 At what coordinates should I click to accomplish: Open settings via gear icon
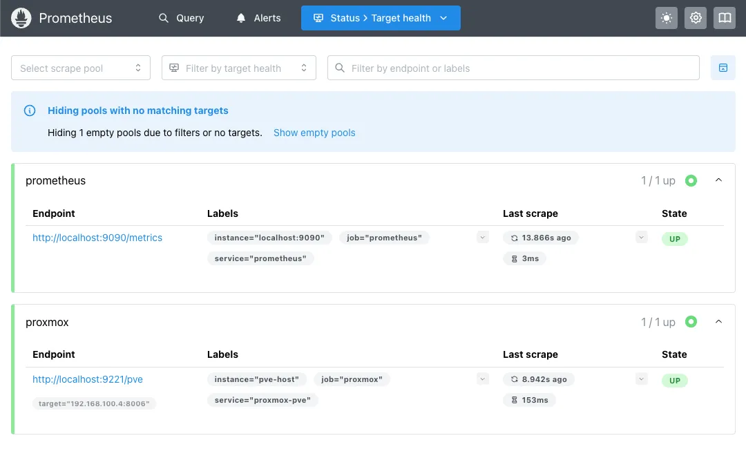696,18
